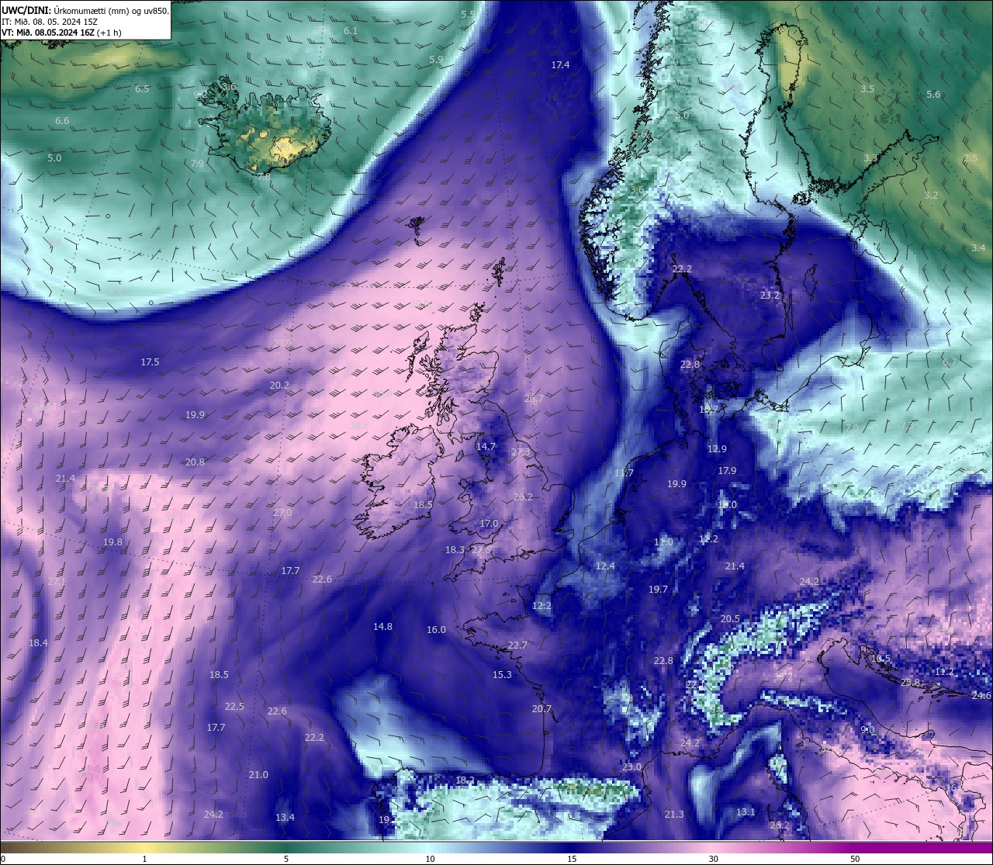Click the 7.9 value near Iceland

coord(197,164)
